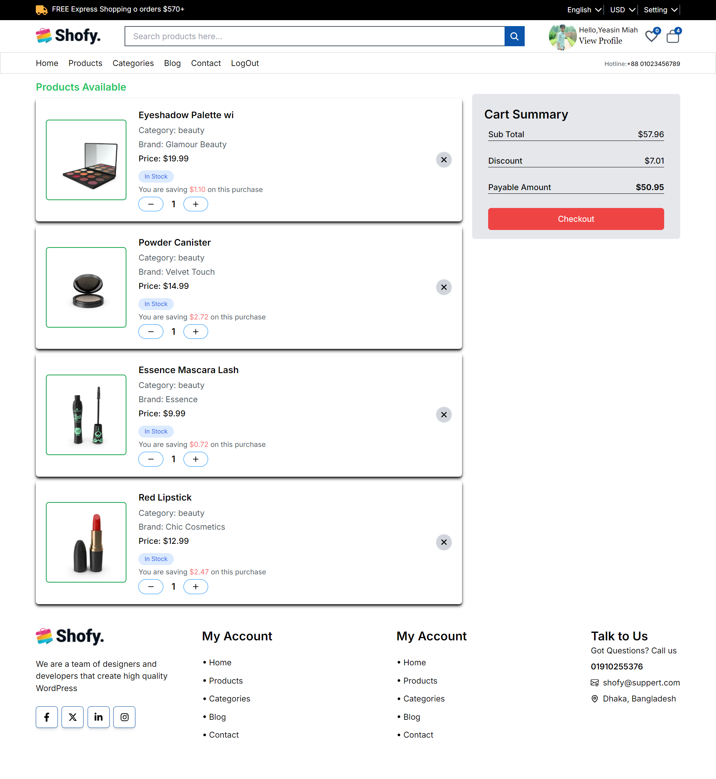Increase Red Lipstick quantity
The image size is (716, 779).
196,587
